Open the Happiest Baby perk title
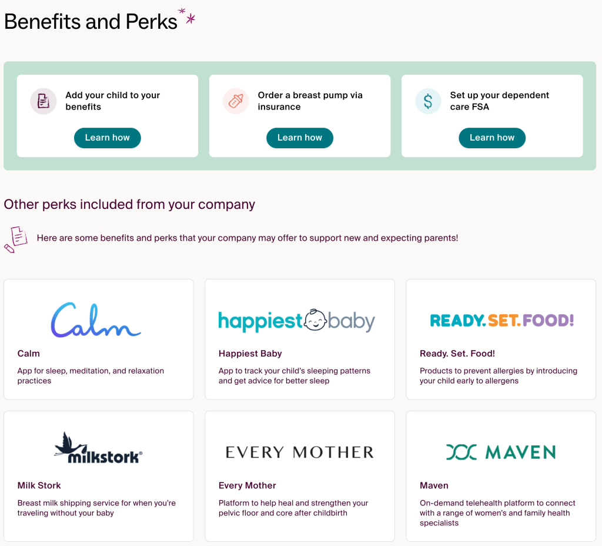Screen dimensions: 602x546 click(x=250, y=354)
